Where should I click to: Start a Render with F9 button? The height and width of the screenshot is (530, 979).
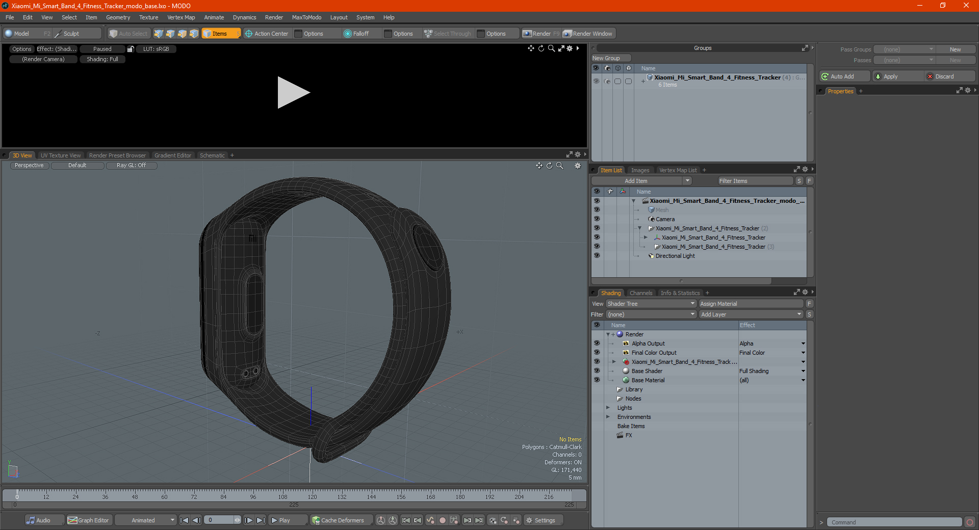tap(541, 34)
